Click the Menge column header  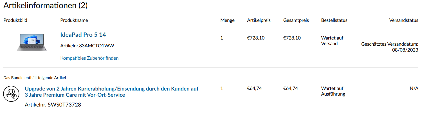click(227, 20)
